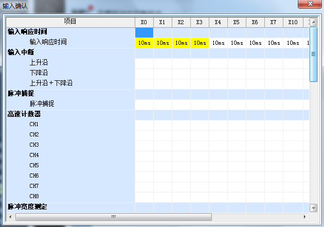Image resolution: width=324 pixels, height=227 pixels.
Task: Click the 上升沿 row label
Action: [x=39, y=62]
